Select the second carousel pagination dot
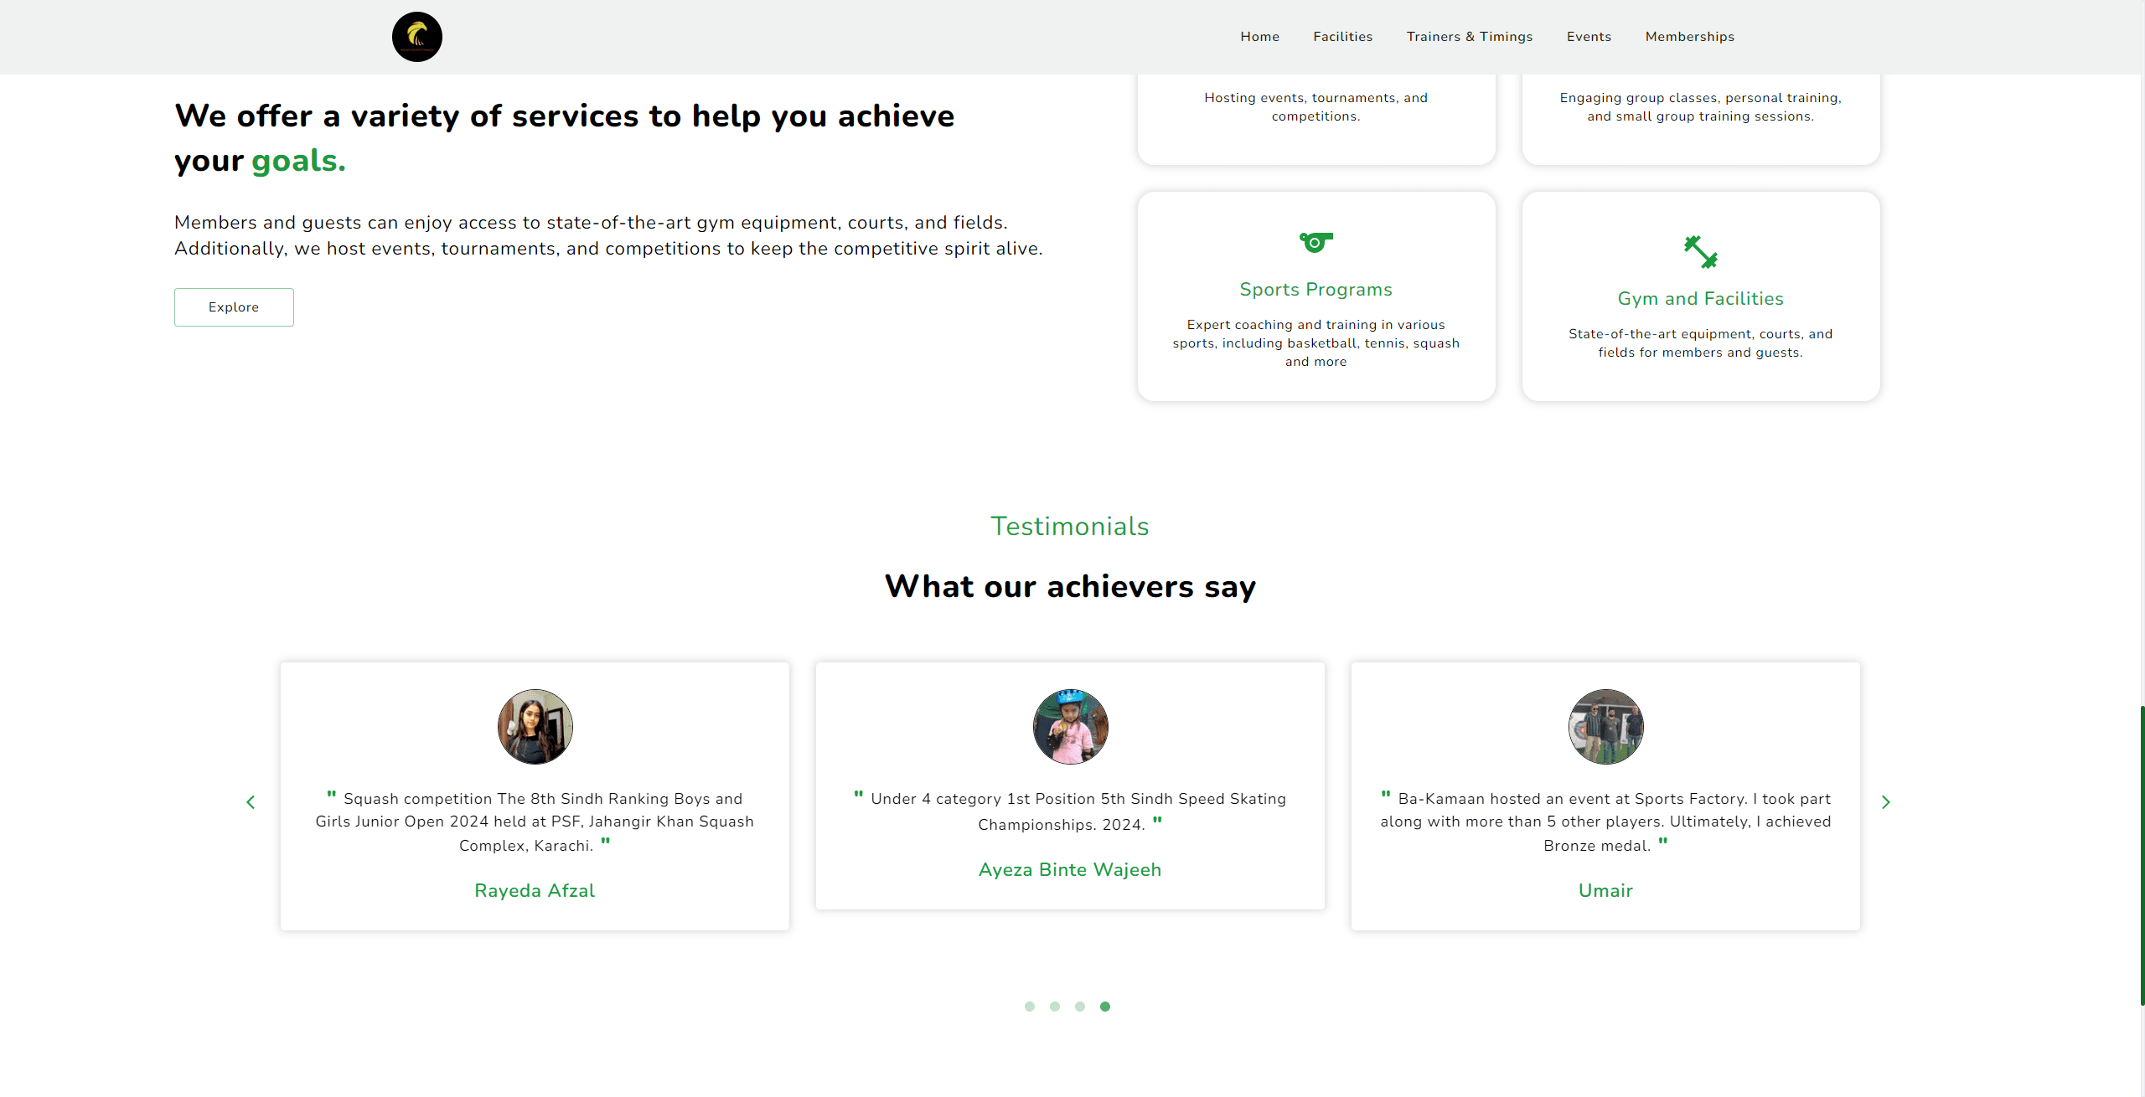The image size is (2145, 1097). [x=1055, y=1007]
